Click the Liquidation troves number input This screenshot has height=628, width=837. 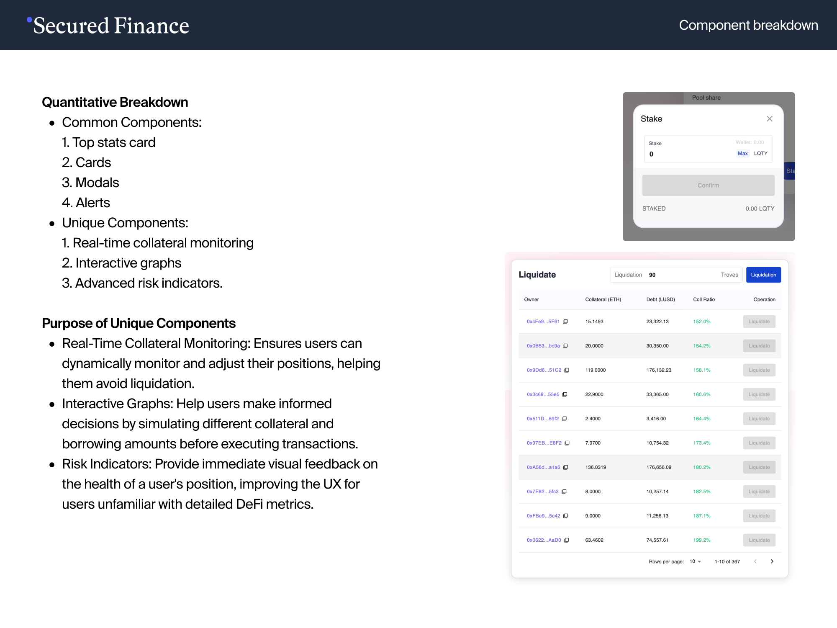[676, 275]
